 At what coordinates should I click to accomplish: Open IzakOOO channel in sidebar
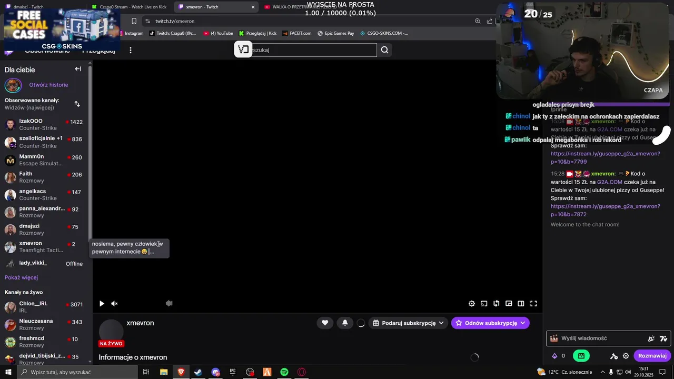45,125
